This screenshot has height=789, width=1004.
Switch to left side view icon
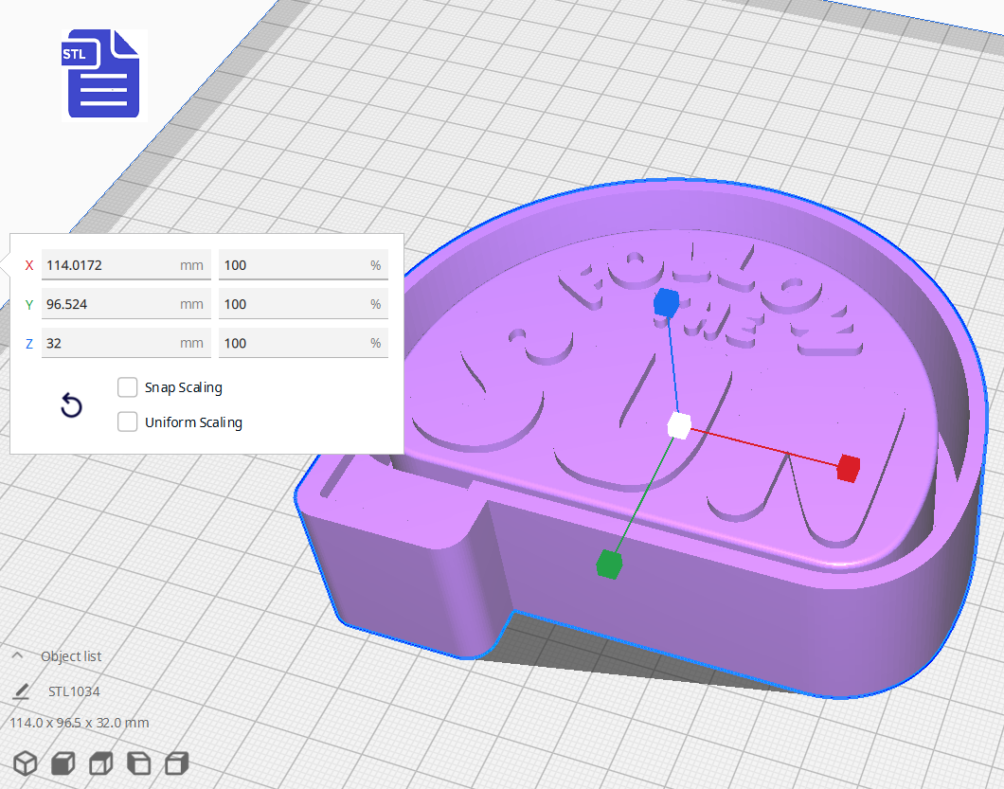(138, 762)
